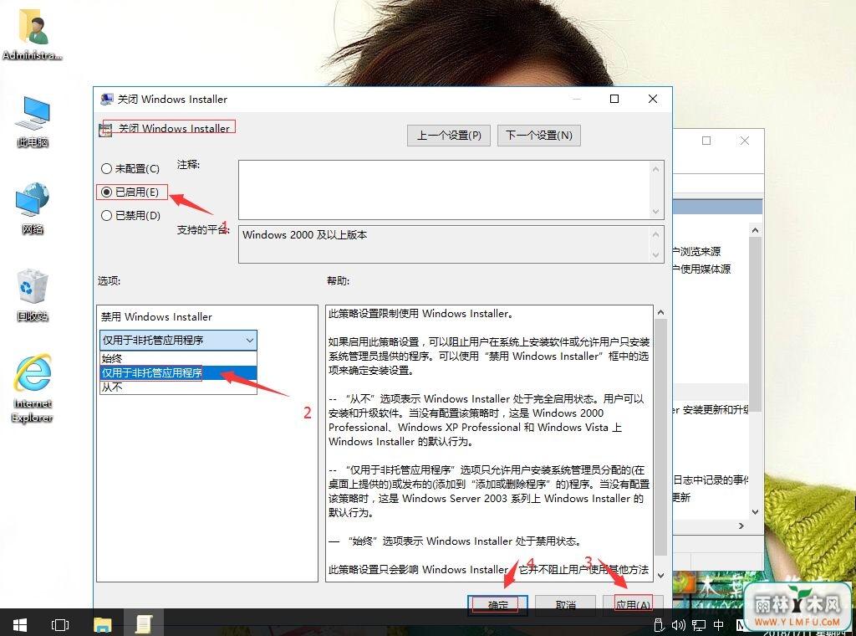The width and height of the screenshot is (856, 636).
Task: Click the dialog title bar policy icon
Action: pos(106,99)
